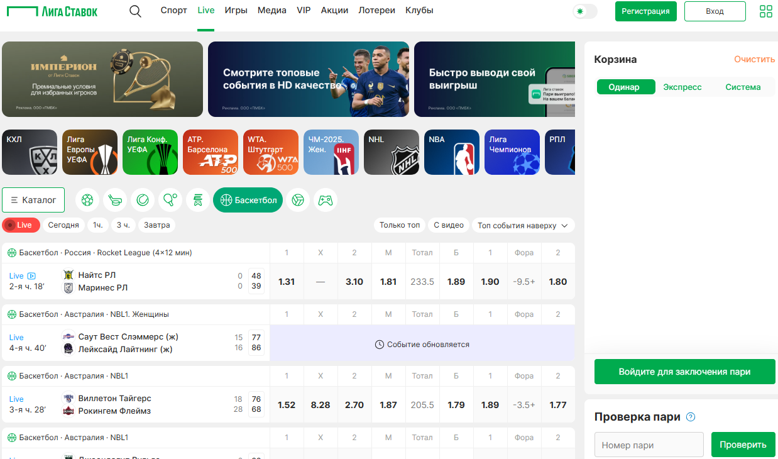Open the Спорт navigation item

point(174,11)
